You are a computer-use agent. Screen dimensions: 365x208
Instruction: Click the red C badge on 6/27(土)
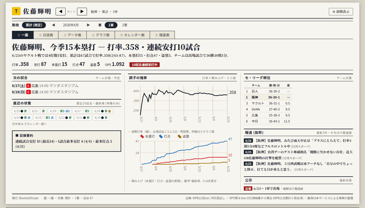tap(29, 86)
